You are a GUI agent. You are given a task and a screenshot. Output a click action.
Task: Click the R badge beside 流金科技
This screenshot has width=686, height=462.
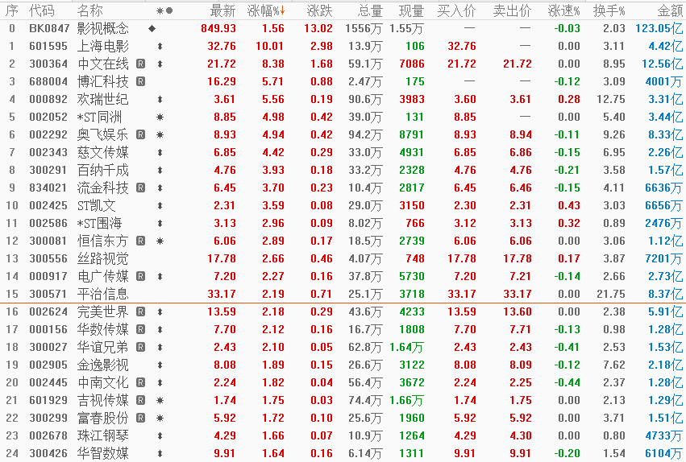point(140,188)
